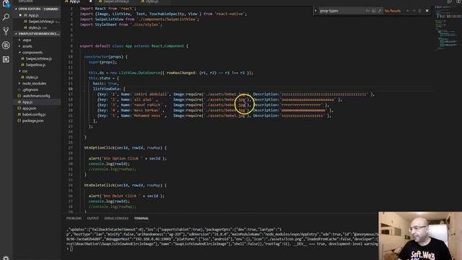This screenshot has height=260, width=462.
Task: Open the Extensions view
Action: pyautogui.click(x=6, y=59)
